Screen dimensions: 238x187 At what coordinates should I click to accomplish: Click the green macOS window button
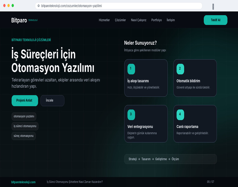(13, 5)
